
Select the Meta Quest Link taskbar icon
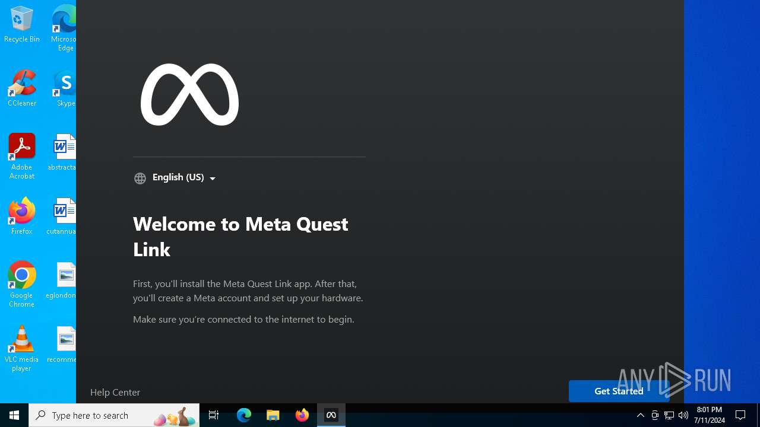point(331,415)
